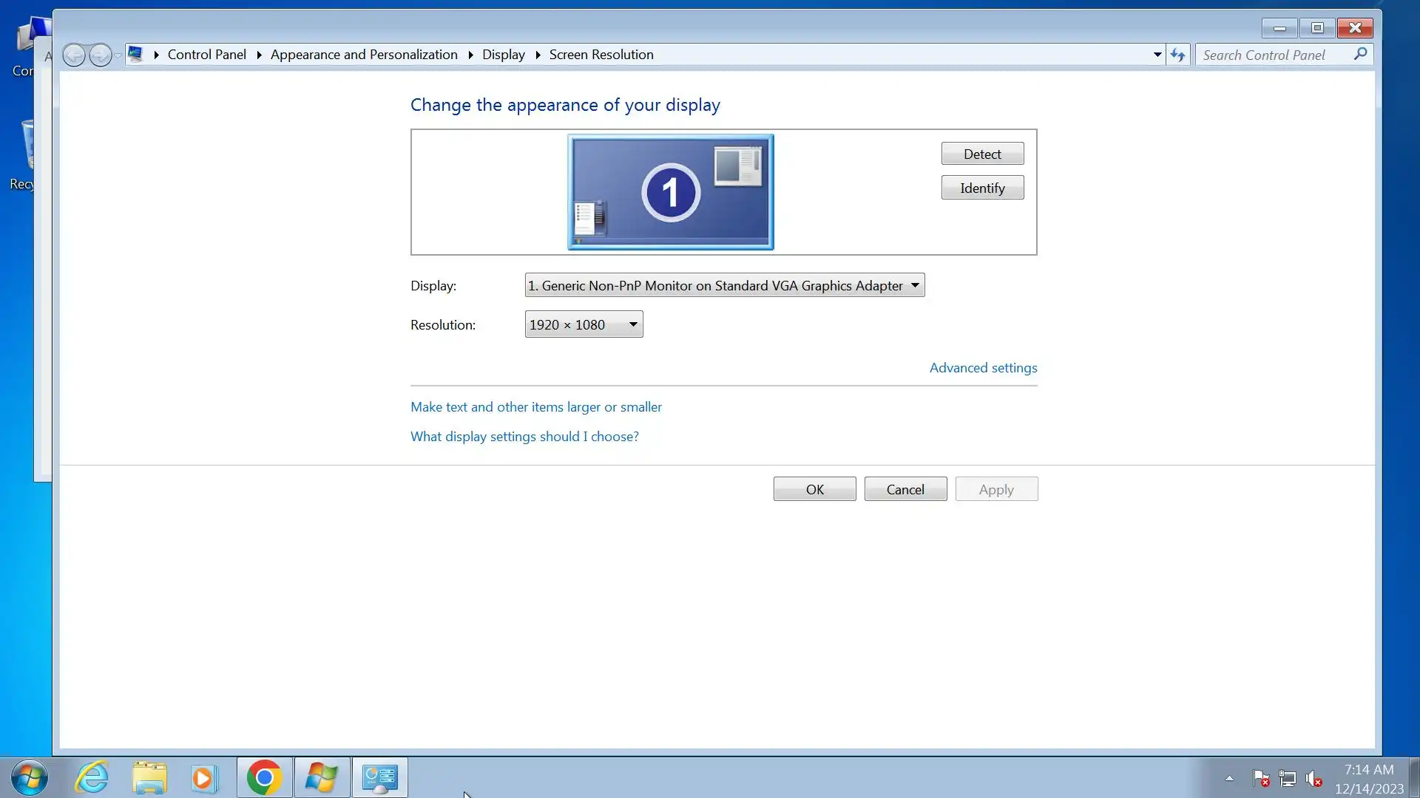Open Internet Explorer from taskbar
This screenshot has width=1420, height=798.
(92, 777)
